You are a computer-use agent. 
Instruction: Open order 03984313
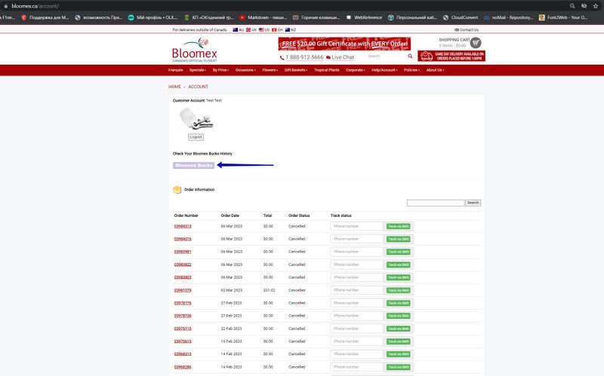pos(183,227)
